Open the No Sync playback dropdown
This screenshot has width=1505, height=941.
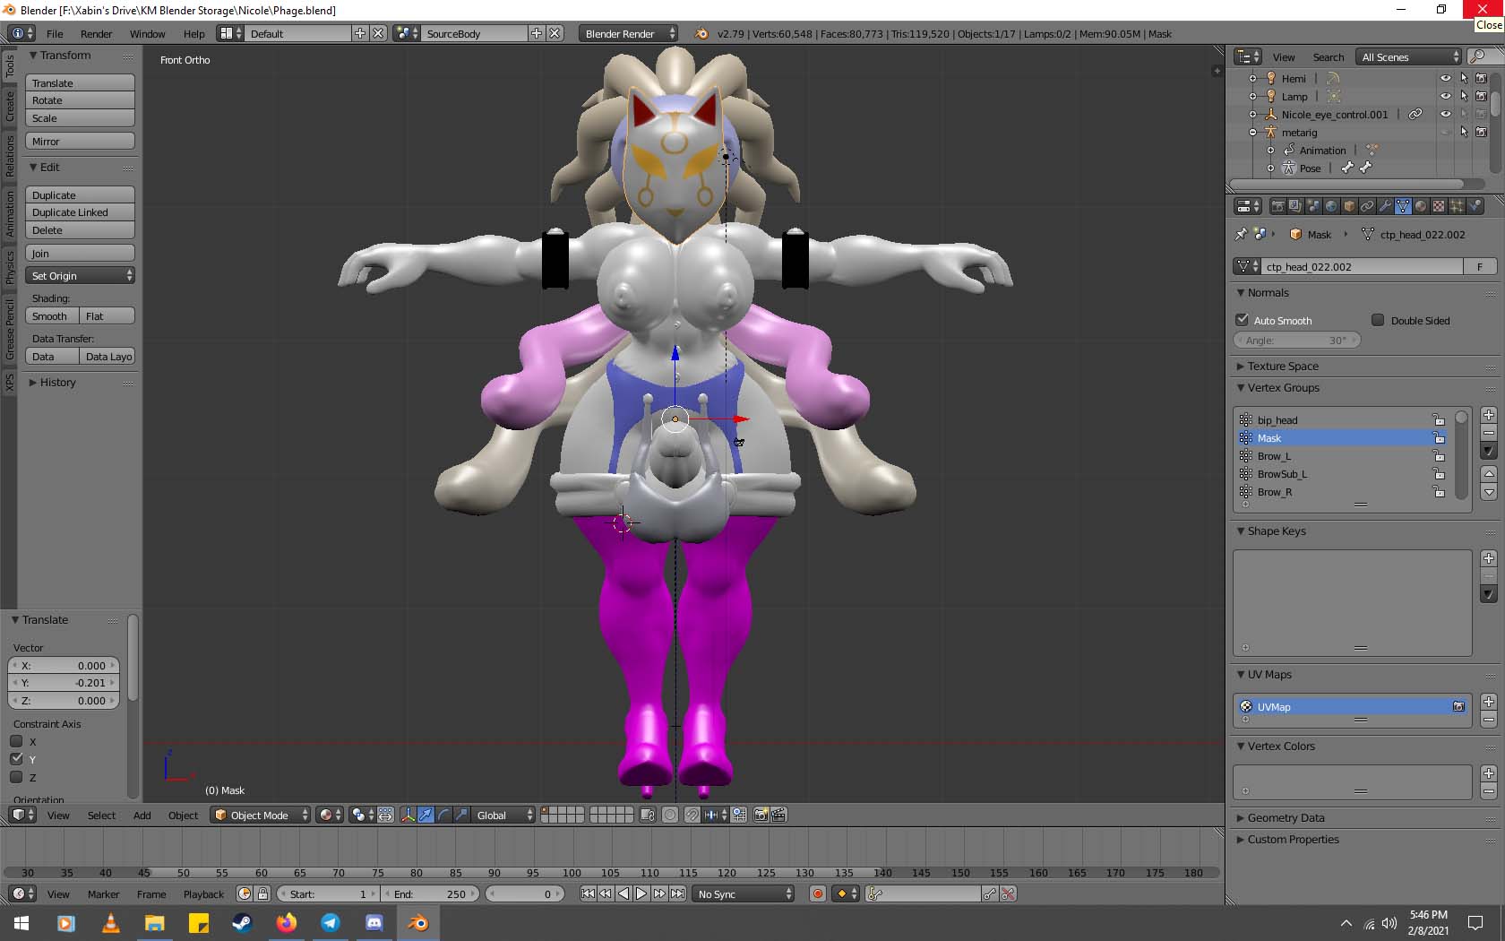[744, 894]
